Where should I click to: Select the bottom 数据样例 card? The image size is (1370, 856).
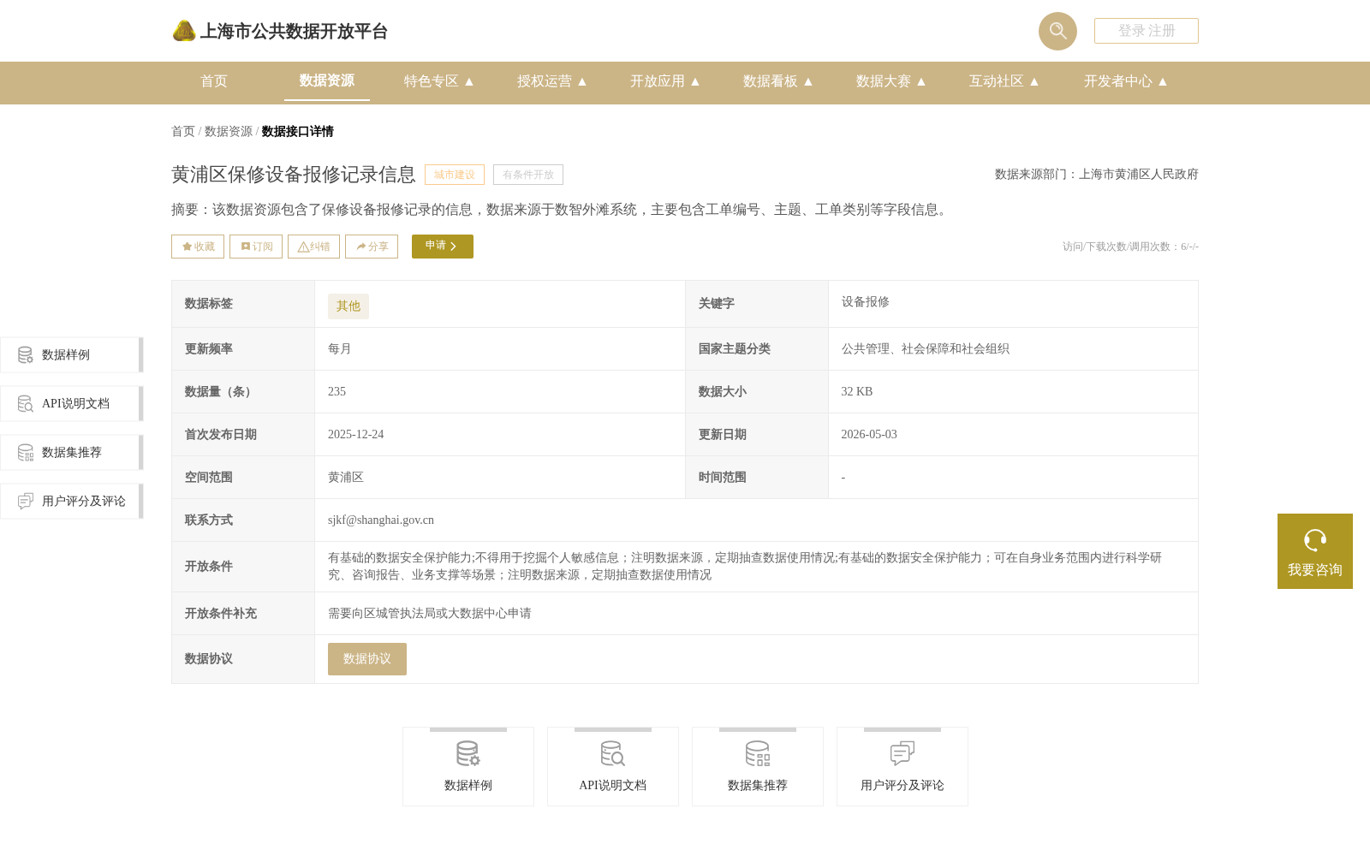[x=468, y=767]
